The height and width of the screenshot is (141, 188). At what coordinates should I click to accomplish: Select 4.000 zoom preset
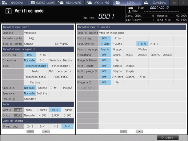coord(43,115)
